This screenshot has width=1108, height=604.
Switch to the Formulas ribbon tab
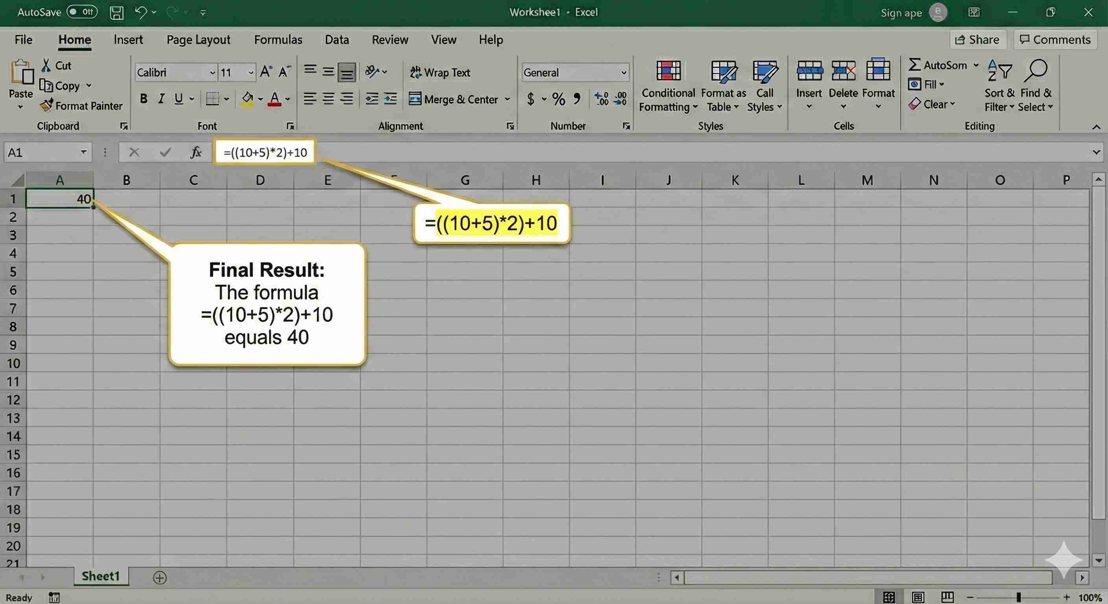(x=278, y=39)
